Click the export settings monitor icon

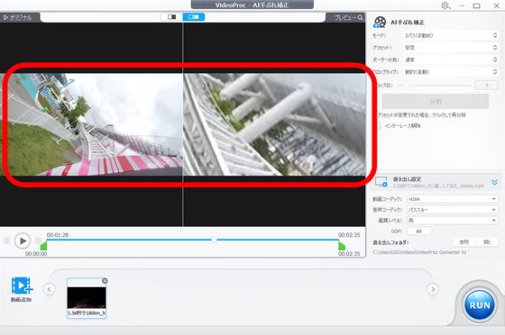point(381,182)
